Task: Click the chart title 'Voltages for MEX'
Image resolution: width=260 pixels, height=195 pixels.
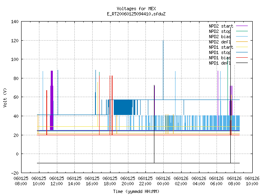Action: tap(136, 9)
